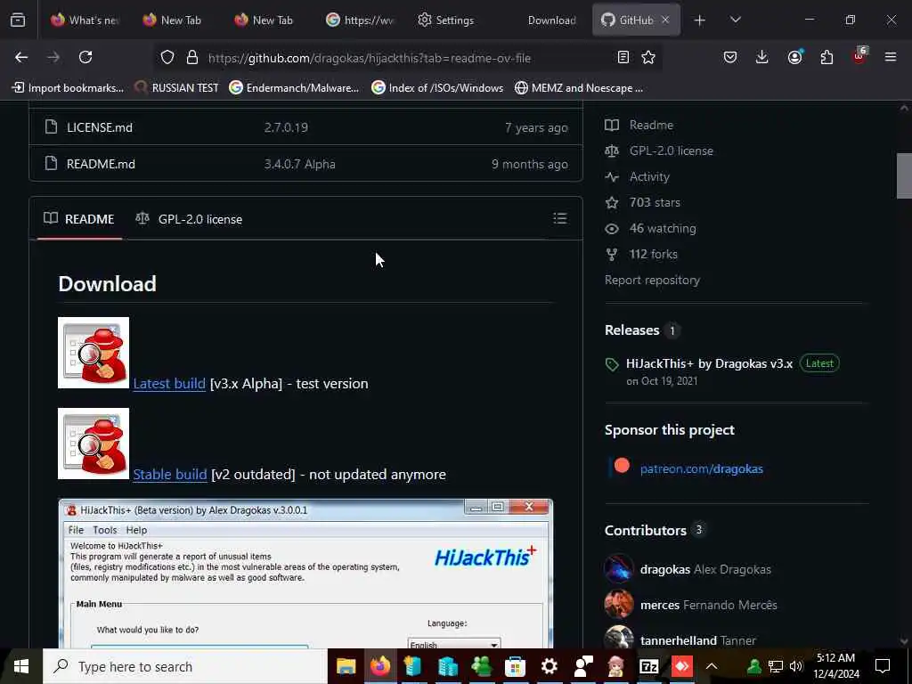This screenshot has width=912, height=684.
Task: View the 703 stars link
Action: pyautogui.click(x=655, y=202)
